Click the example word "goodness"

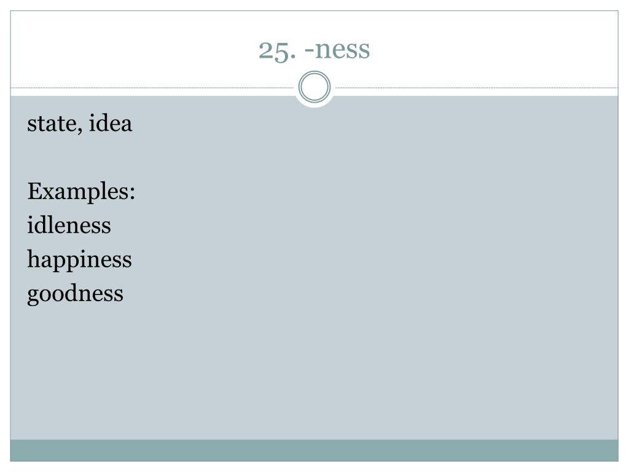pyautogui.click(x=75, y=294)
